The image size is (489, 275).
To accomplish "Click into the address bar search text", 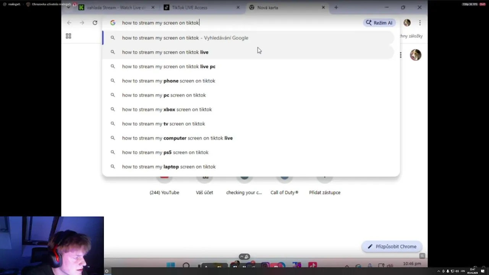I will pyautogui.click(x=160, y=23).
